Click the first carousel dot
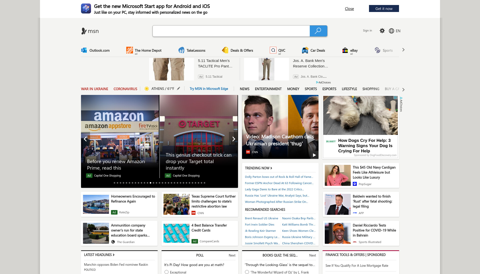 tap(114, 183)
